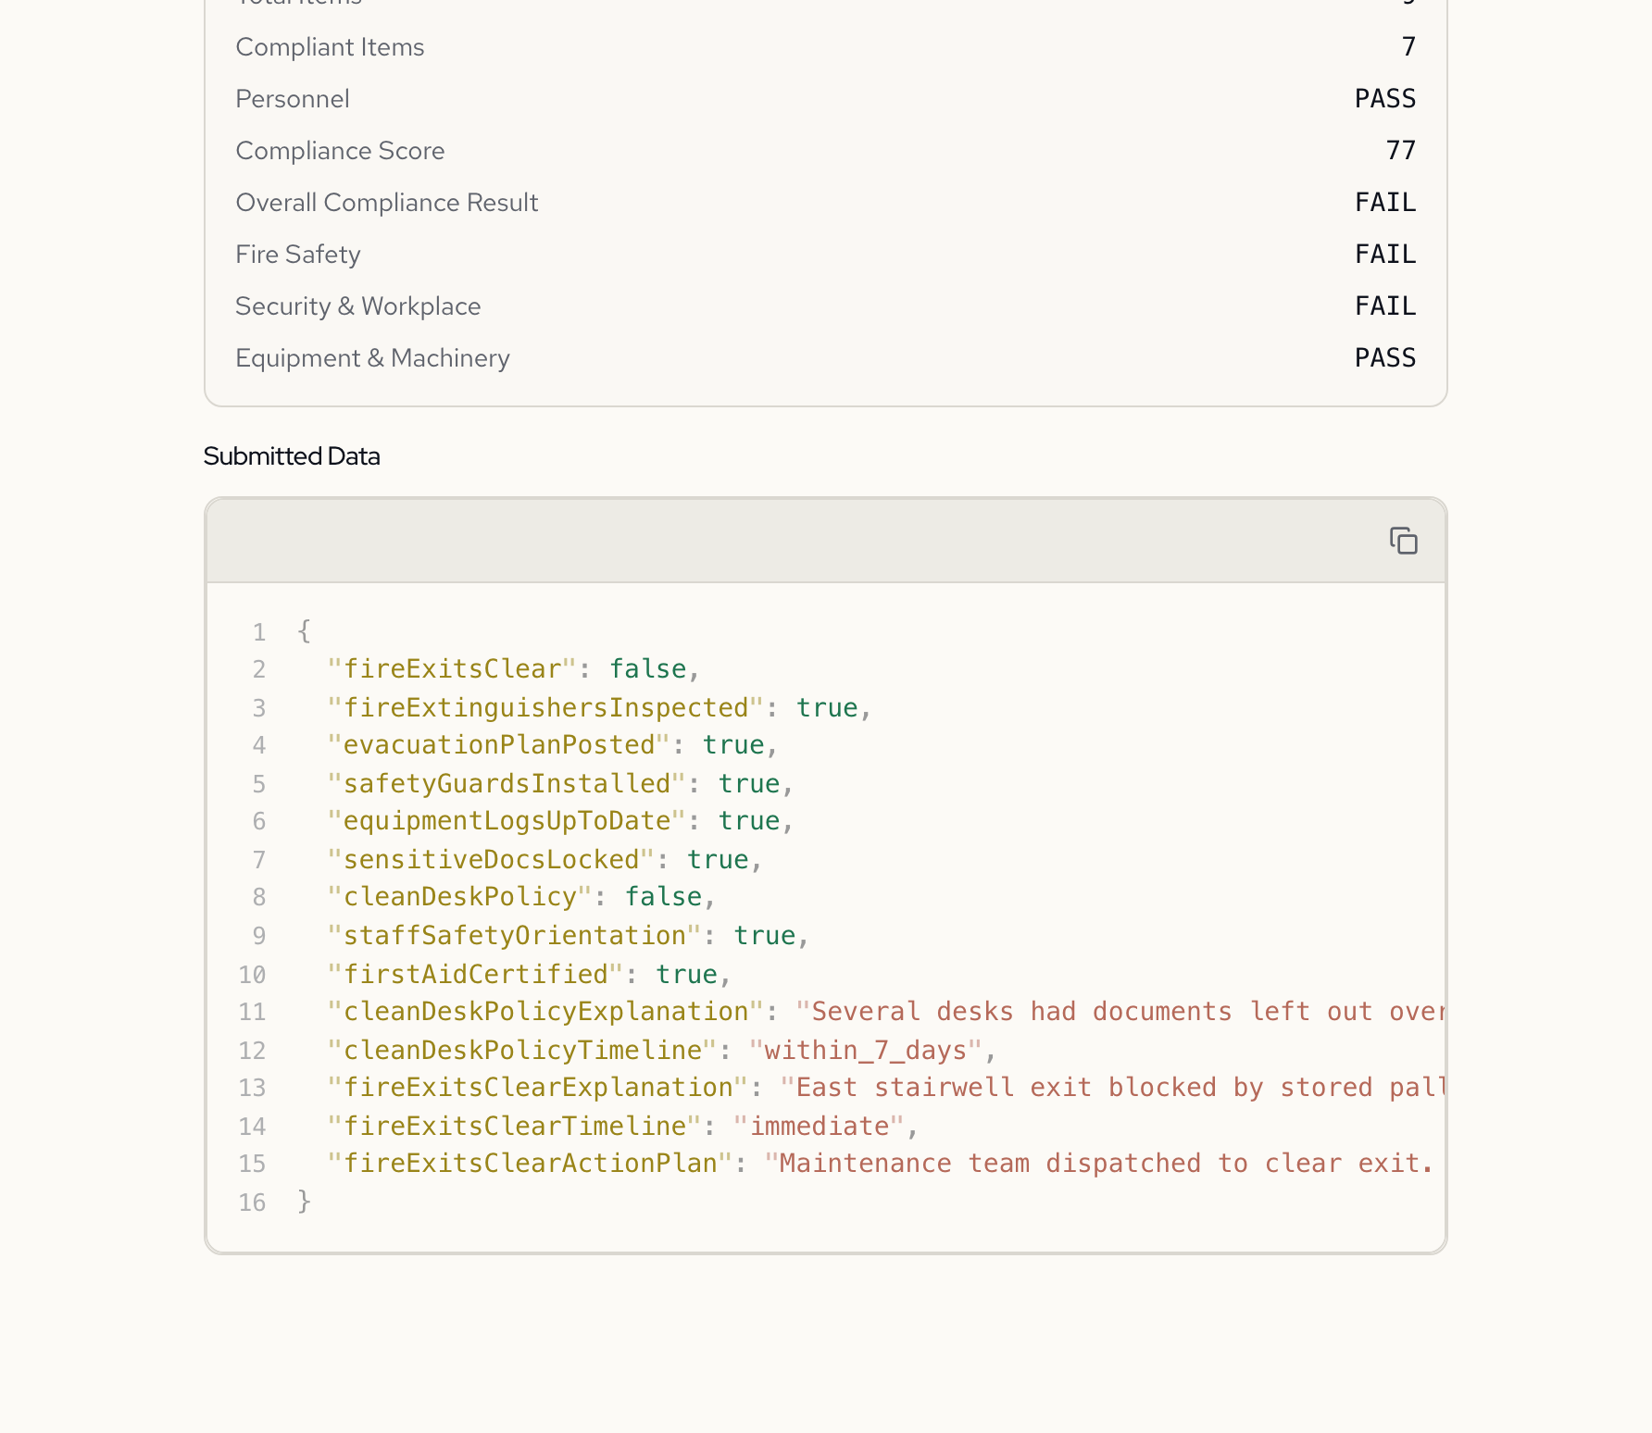
Task: Click the Personnel row label
Action: (292, 99)
